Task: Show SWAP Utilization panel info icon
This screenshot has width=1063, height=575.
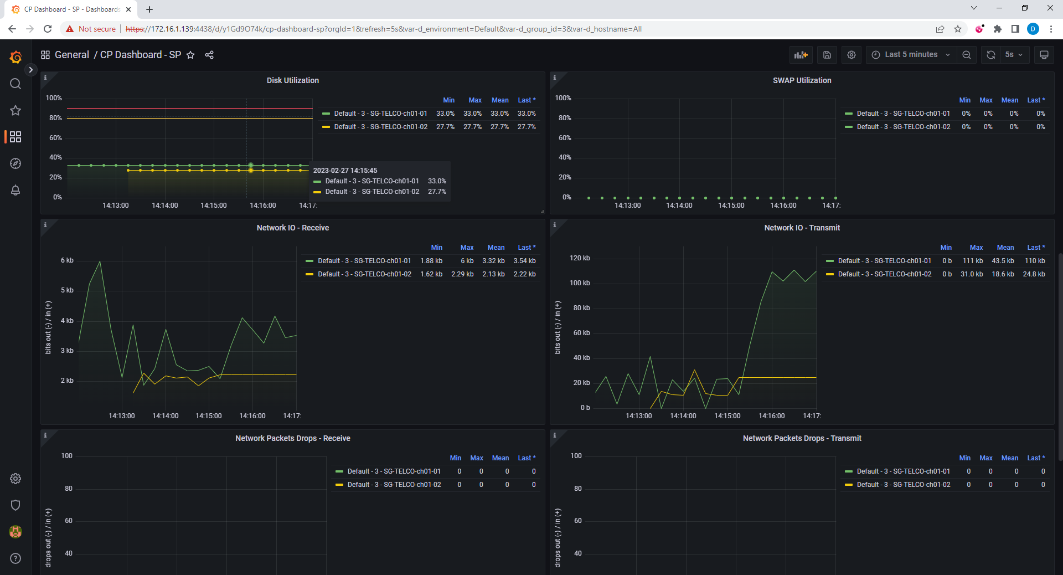Action: coord(555,78)
